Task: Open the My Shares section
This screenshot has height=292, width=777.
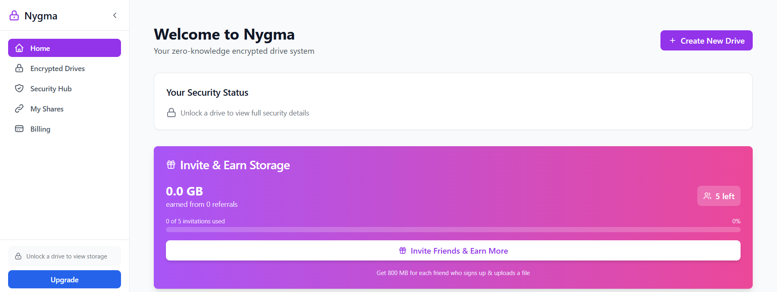Action: (47, 109)
